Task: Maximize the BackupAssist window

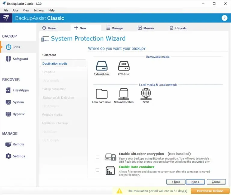Action: 214,4
